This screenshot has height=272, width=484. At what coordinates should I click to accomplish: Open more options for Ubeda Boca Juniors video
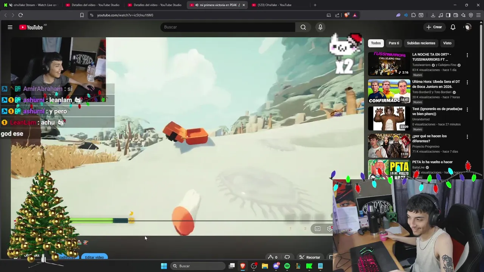[467, 82]
